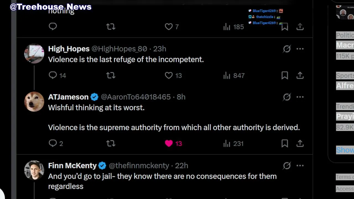Open the 8h timestamp on ATJameson tweet

point(181,97)
